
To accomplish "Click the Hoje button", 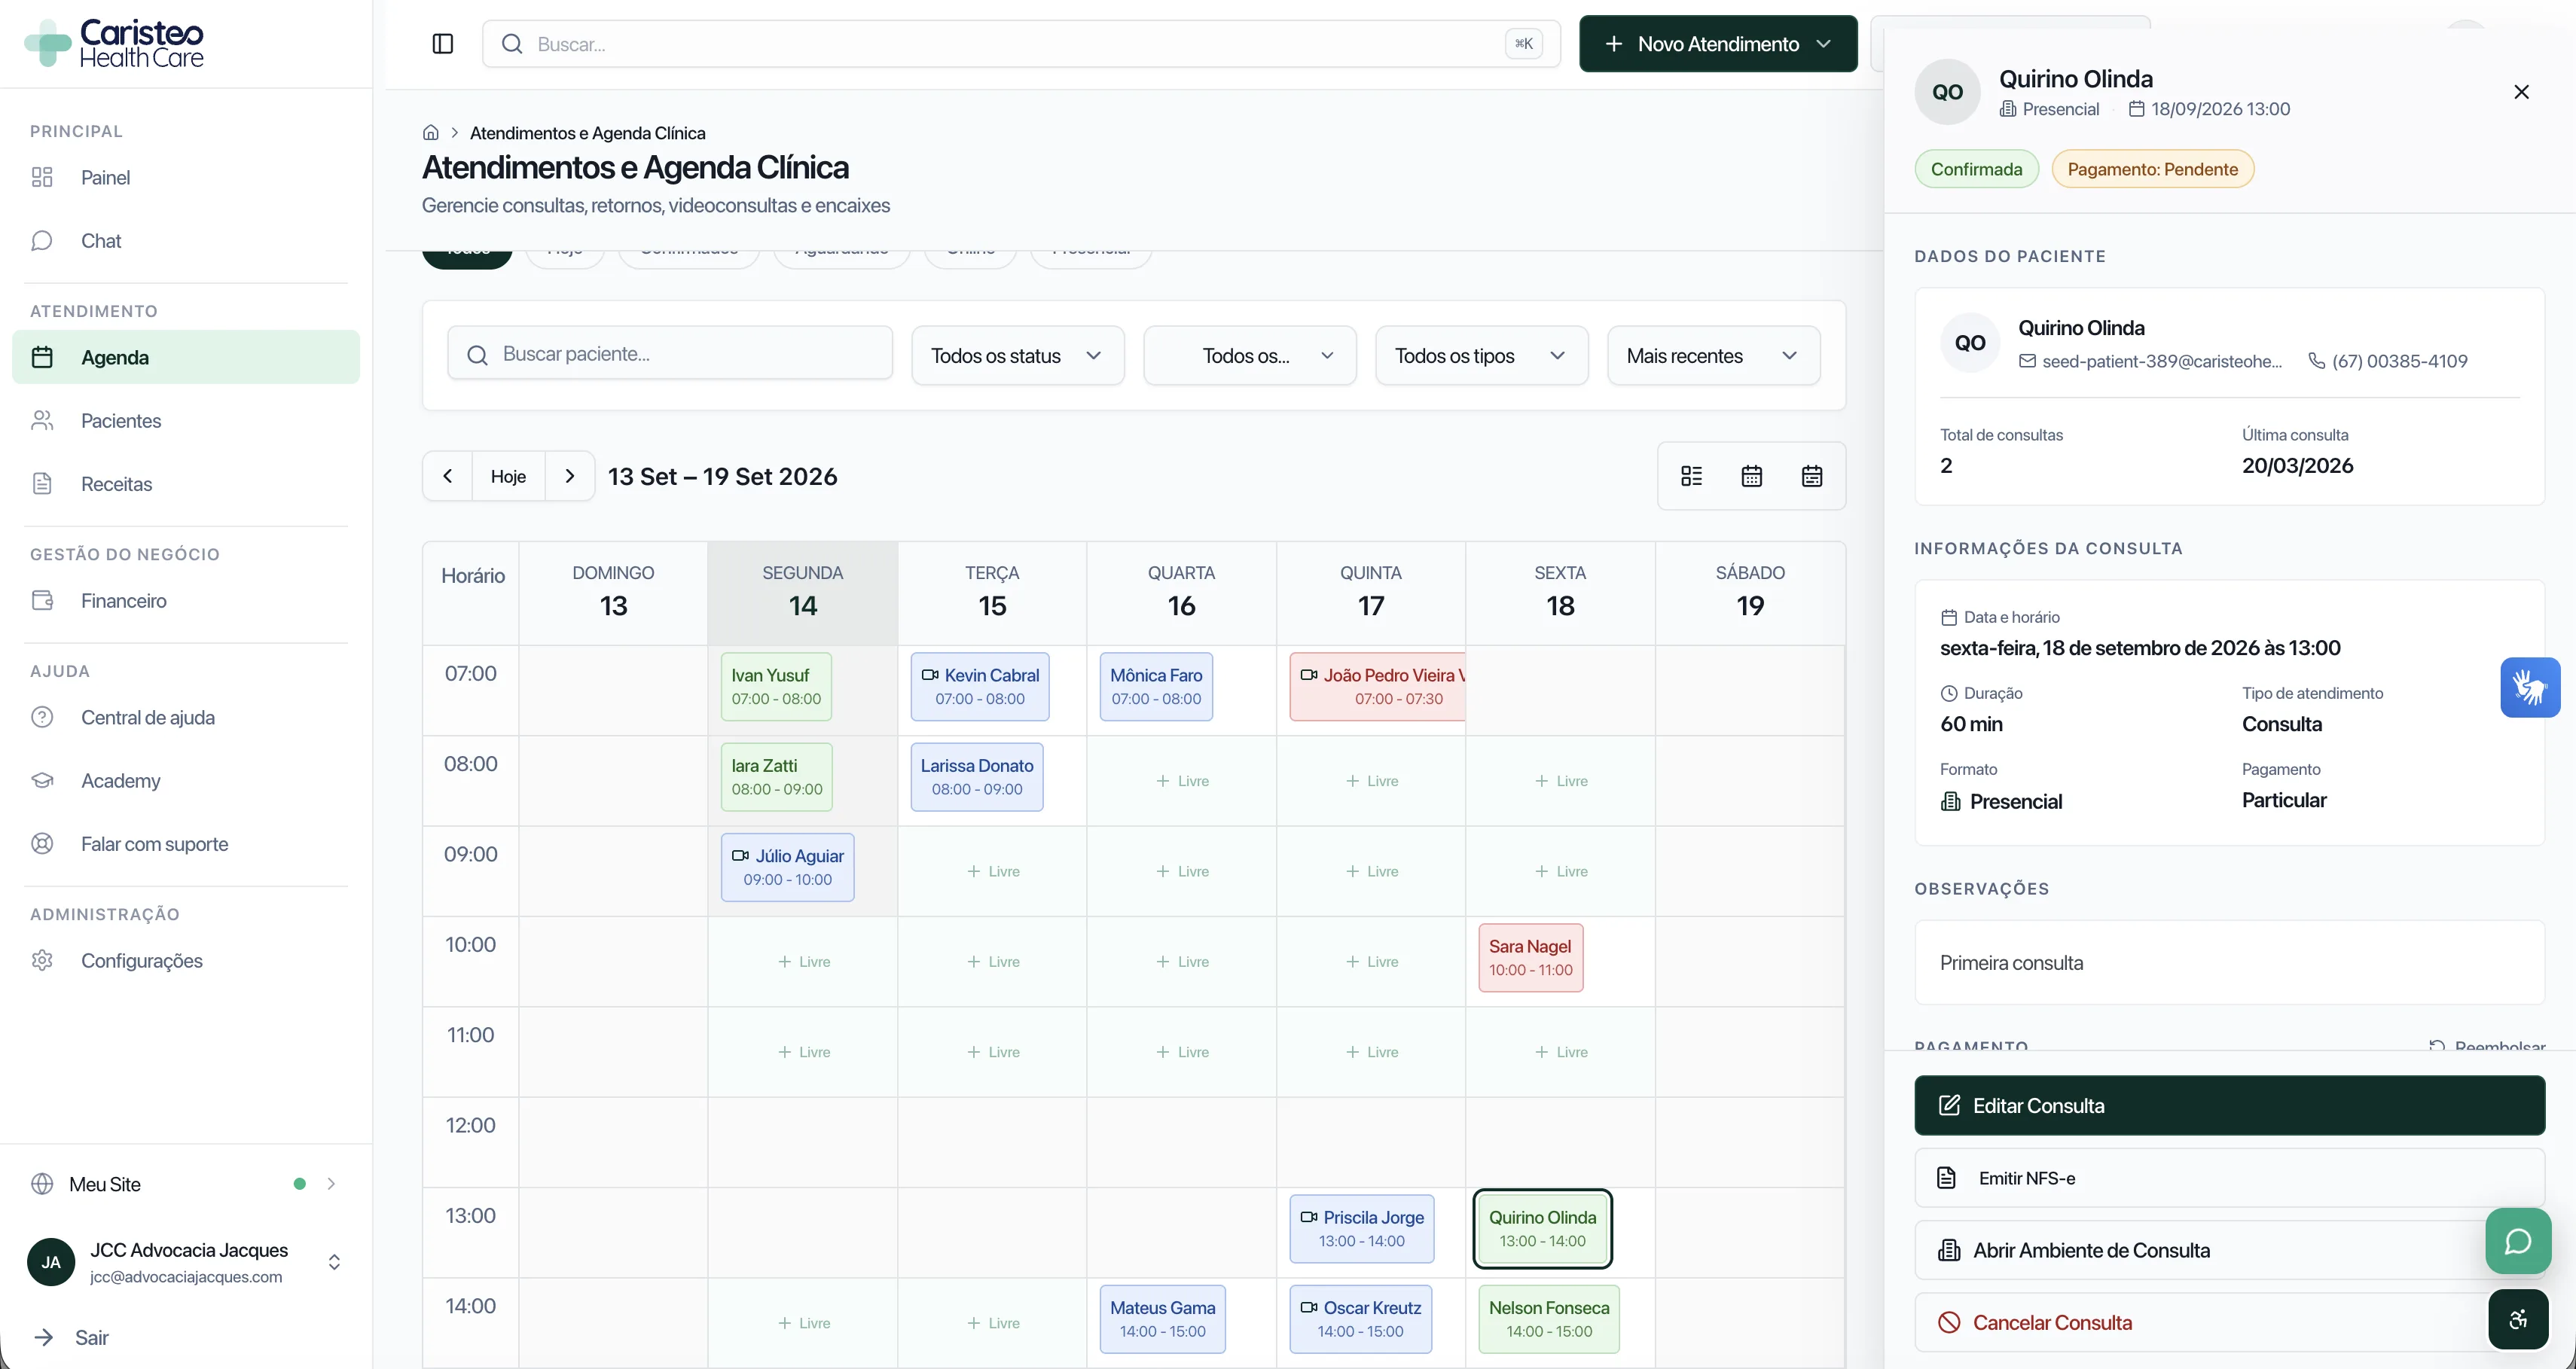I will (508, 476).
